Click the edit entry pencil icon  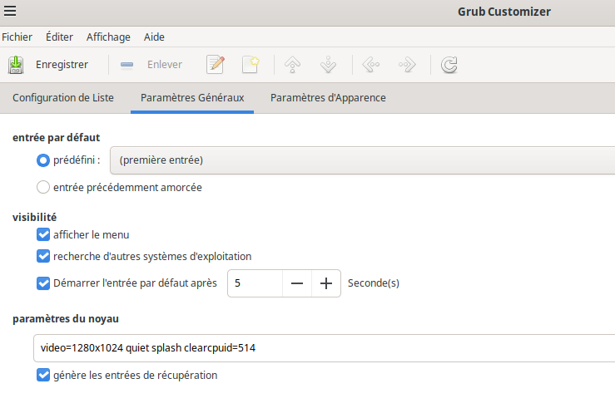point(216,65)
